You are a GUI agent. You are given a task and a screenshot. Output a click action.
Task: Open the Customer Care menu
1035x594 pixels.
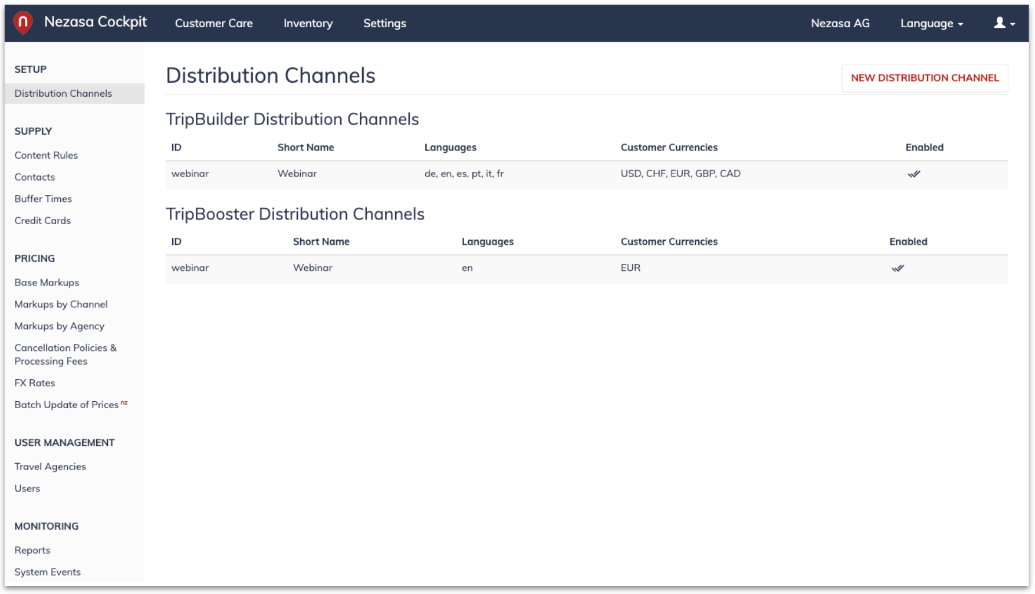tap(214, 23)
